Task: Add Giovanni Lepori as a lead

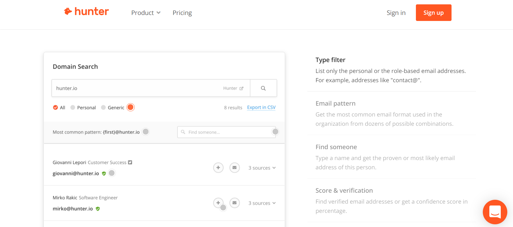Action: 218,168
